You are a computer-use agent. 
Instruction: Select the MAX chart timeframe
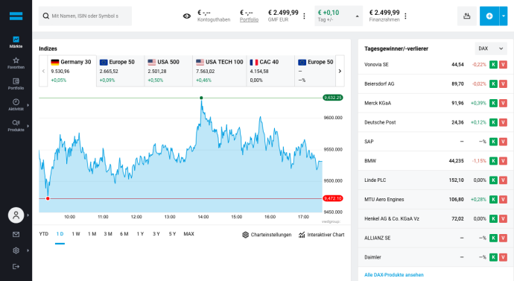click(x=188, y=234)
